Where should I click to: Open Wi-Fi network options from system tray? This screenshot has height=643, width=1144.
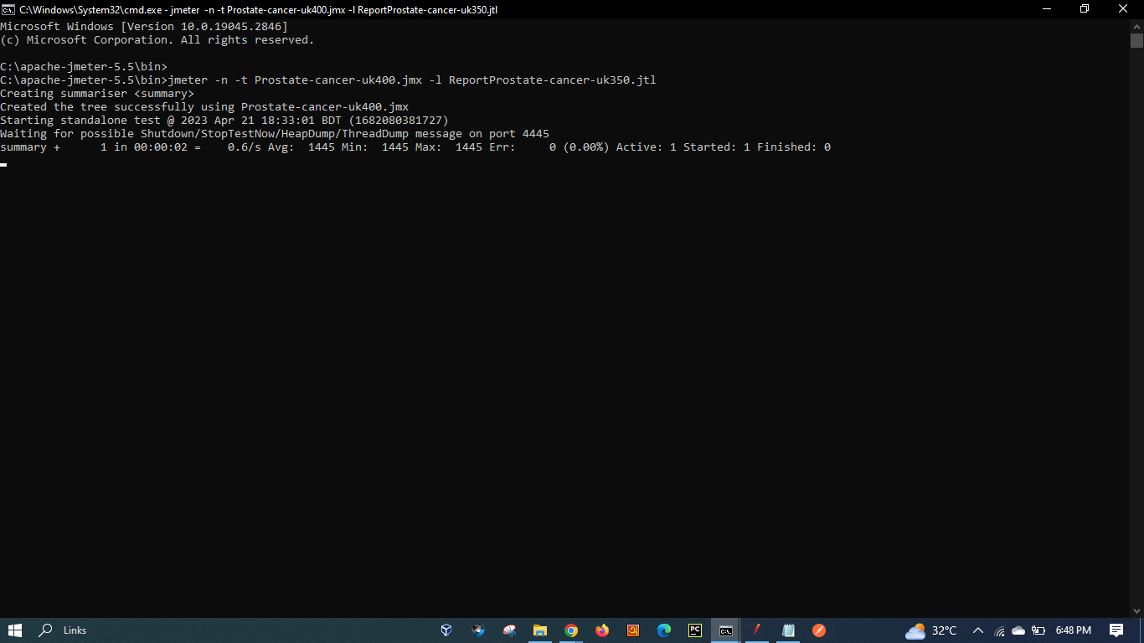[x=1000, y=630]
